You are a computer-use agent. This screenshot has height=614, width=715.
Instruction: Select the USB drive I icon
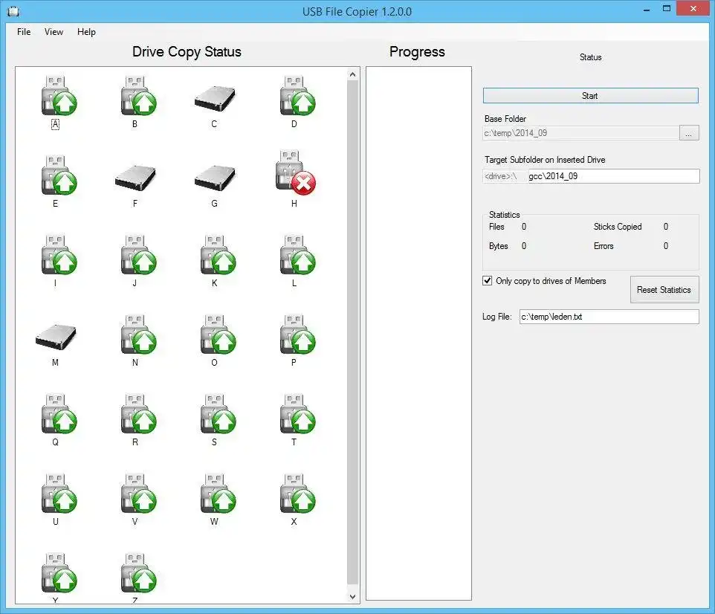pos(59,254)
